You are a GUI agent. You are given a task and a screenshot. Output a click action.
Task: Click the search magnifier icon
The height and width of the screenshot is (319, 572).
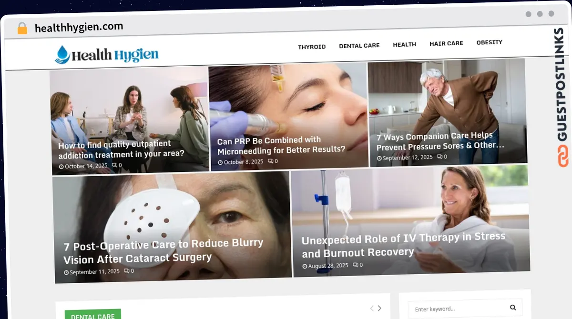click(513, 308)
